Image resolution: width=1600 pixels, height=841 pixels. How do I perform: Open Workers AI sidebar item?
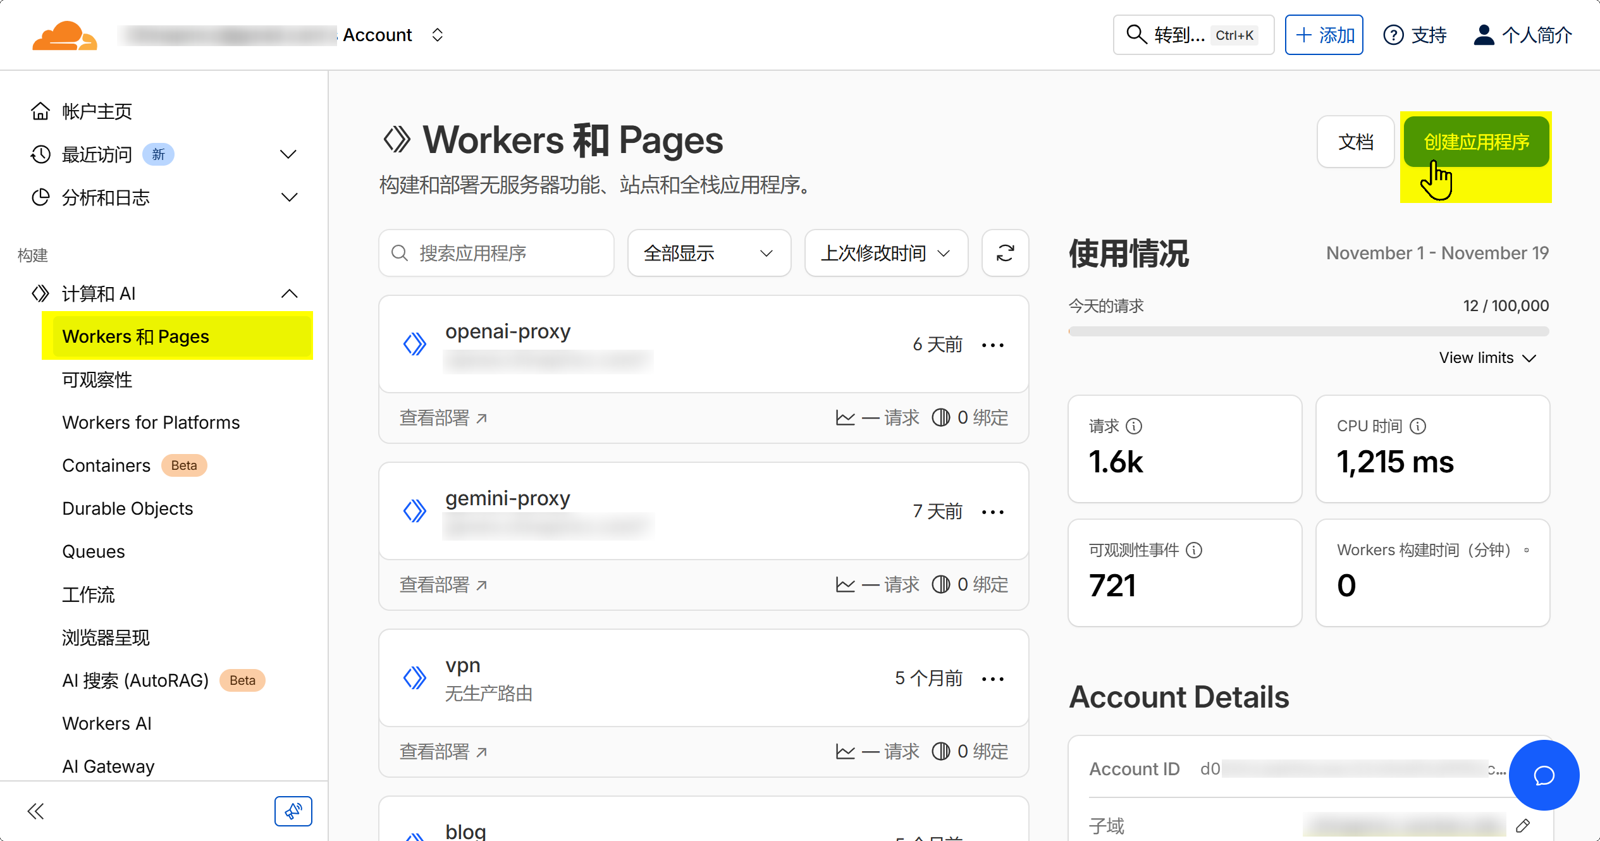(x=107, y=723)
